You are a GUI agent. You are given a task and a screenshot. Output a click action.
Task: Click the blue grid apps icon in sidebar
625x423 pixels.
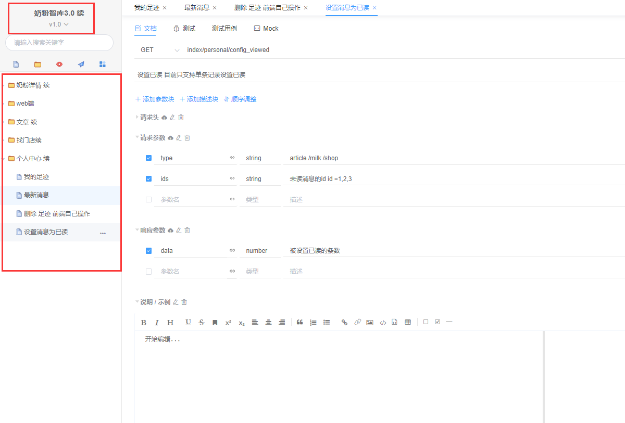pyautogui.click(x=103, y=64)
